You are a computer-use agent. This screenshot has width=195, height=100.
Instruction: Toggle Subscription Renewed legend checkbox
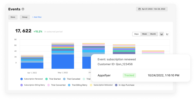tap(21, 79)
